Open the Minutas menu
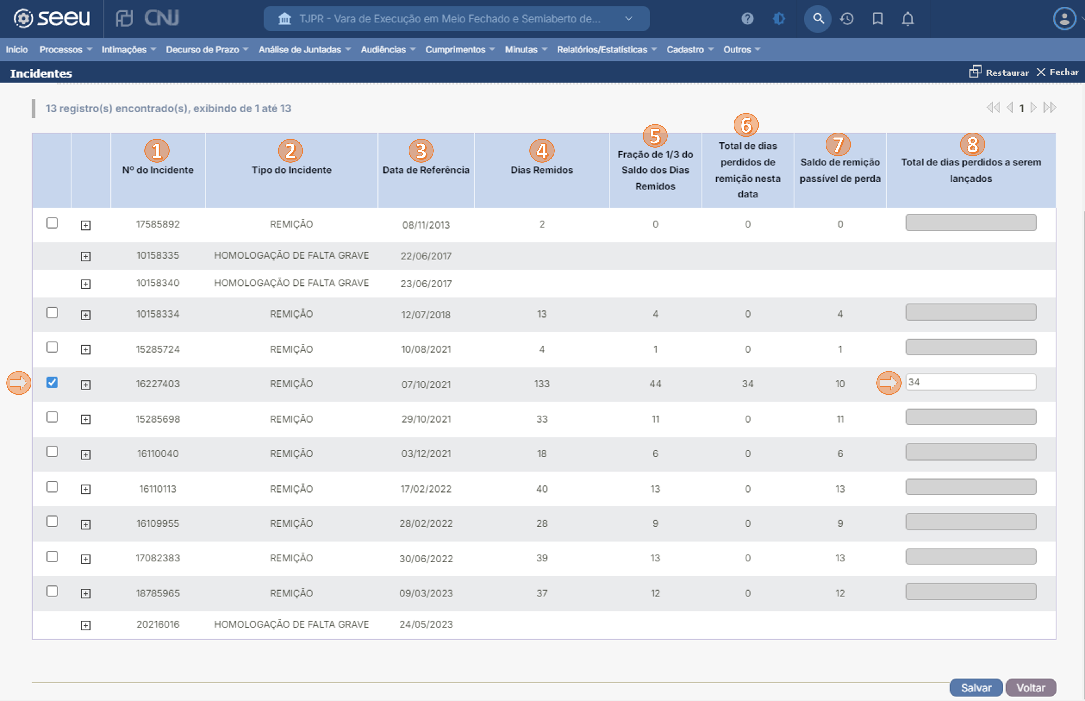 click(526, 50)
